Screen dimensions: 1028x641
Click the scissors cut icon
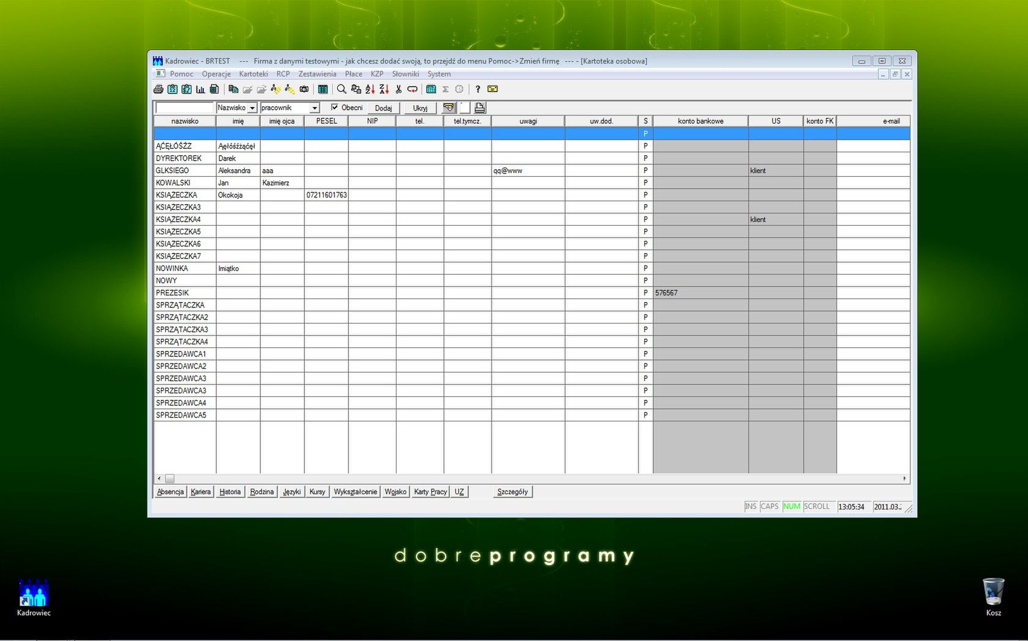398,89
